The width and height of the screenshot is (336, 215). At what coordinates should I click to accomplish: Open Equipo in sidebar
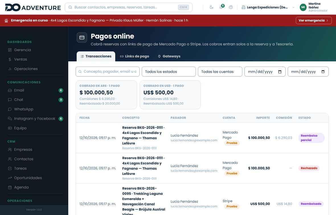pyautogui.click(x=35, y=128)
